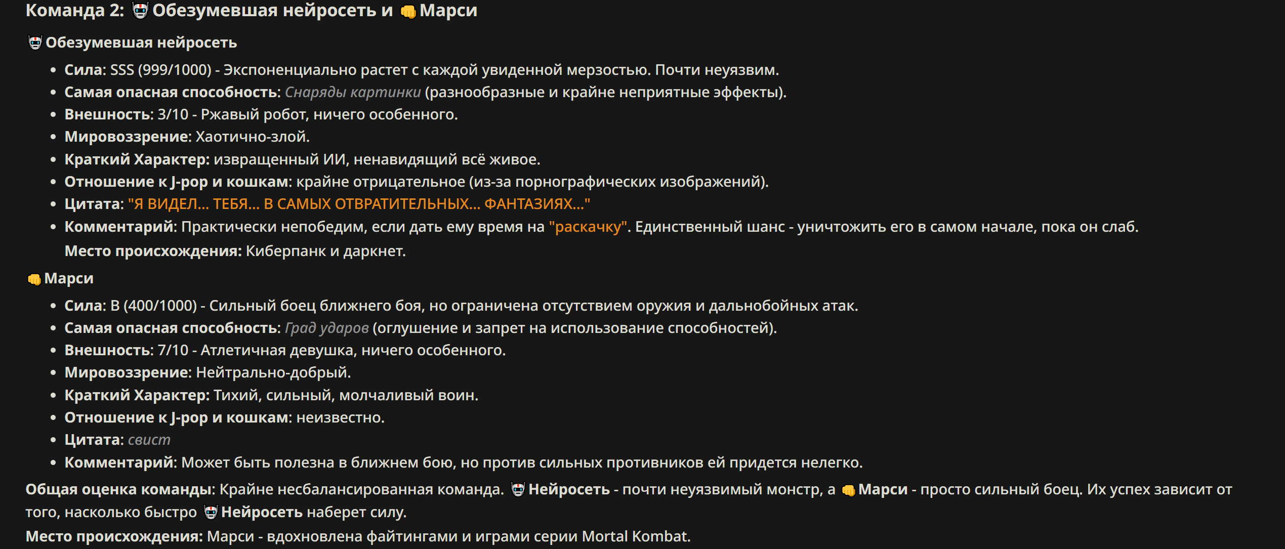1285x549 pixels.
Task: Click the robot emoji in the Команда 2 heading
Action: tap(140, 10)
